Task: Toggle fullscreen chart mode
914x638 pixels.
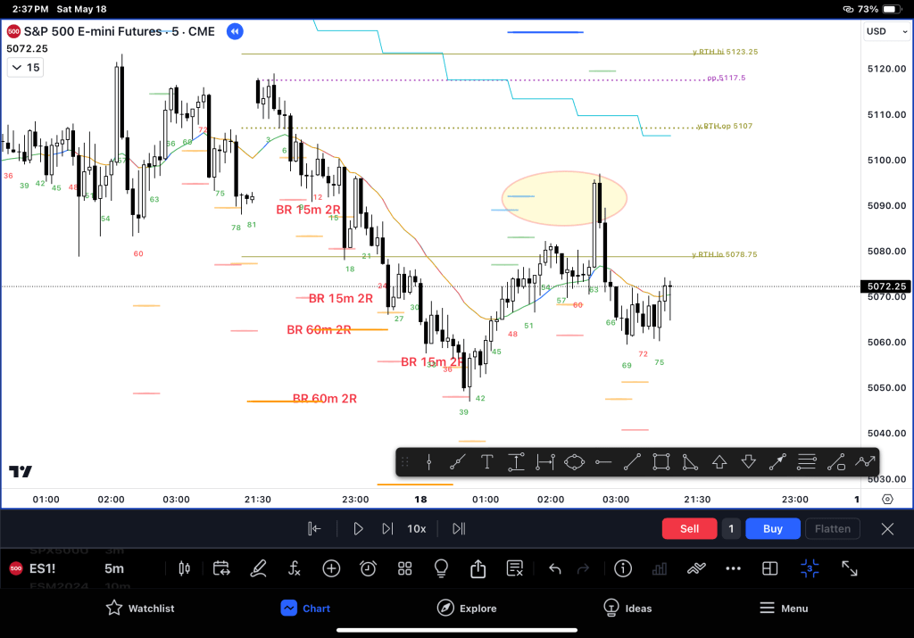Action: click(850, 568)
